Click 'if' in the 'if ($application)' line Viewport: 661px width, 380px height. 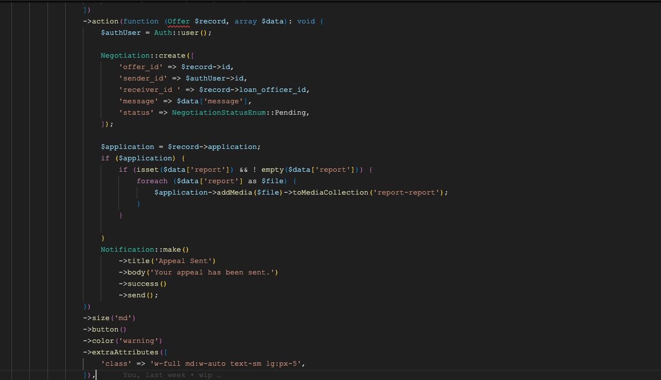pos(105,158)
